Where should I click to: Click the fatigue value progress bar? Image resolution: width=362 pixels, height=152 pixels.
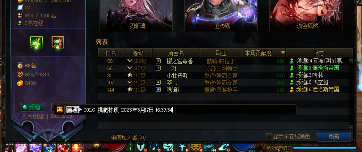[x=324, y=148]
